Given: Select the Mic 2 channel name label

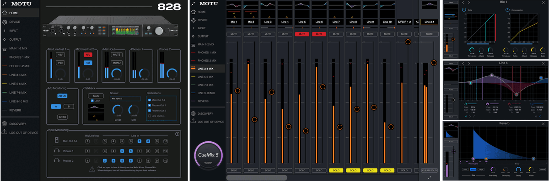Looking at the screenshot, I should (251, 22).
